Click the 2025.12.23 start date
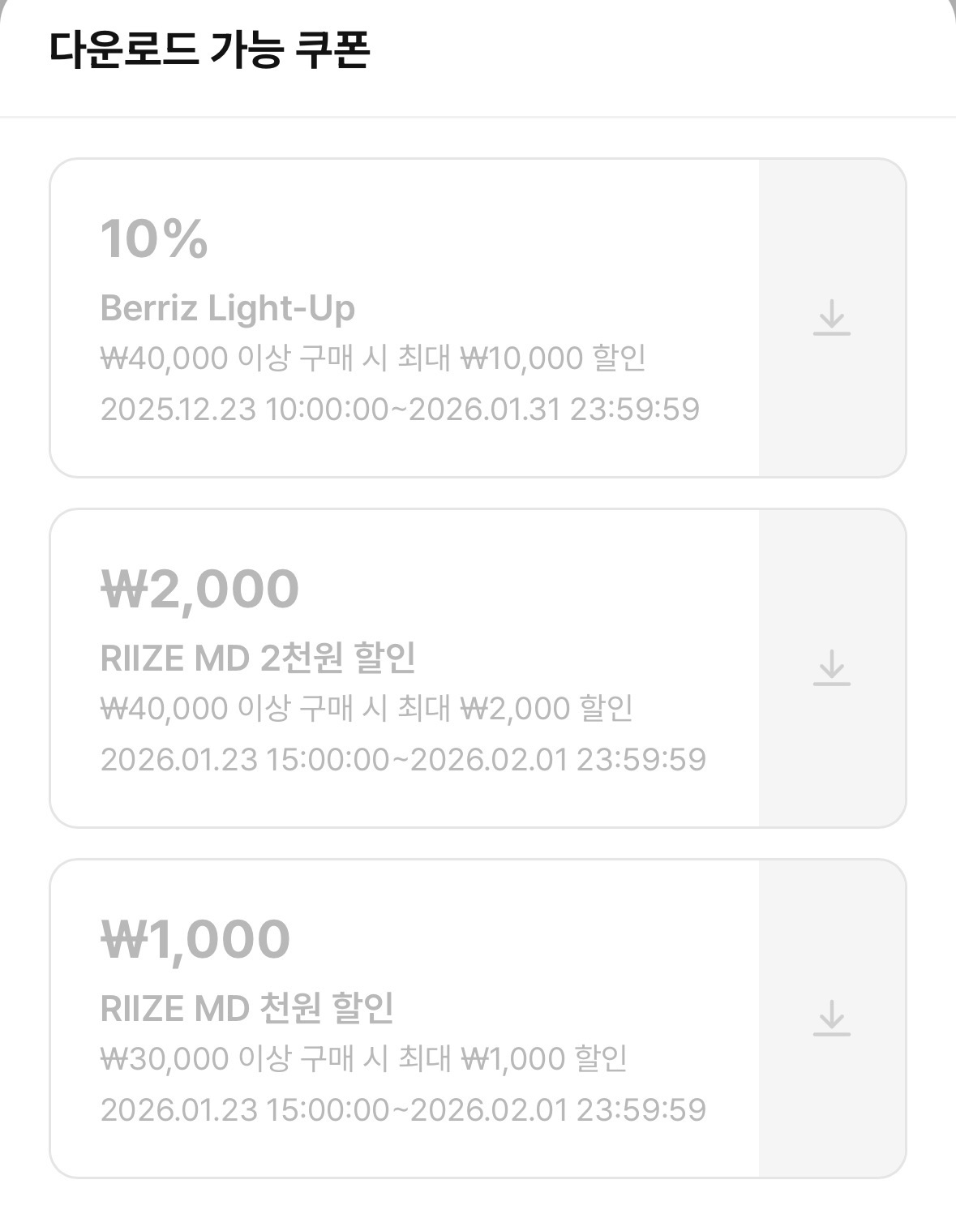This screenshot has height=1227, width=956. pos(178,409)
